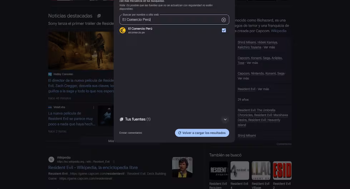Click the Enviar comentarios link

coord(131,133)
